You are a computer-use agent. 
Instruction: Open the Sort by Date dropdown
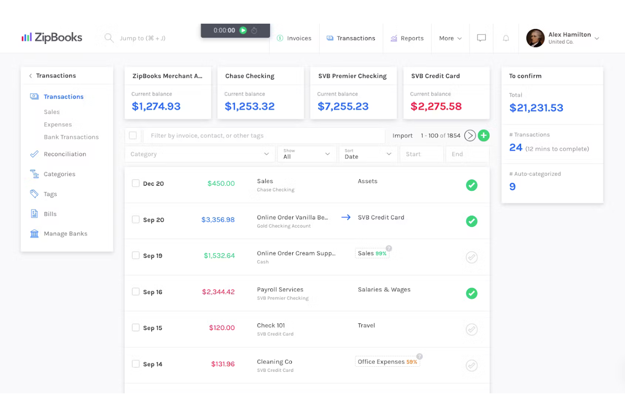click(368, 154)
